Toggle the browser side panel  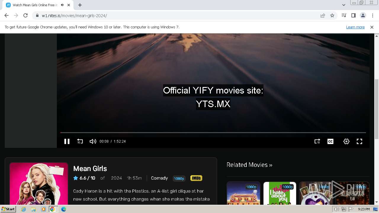click(x=353, y=15)
